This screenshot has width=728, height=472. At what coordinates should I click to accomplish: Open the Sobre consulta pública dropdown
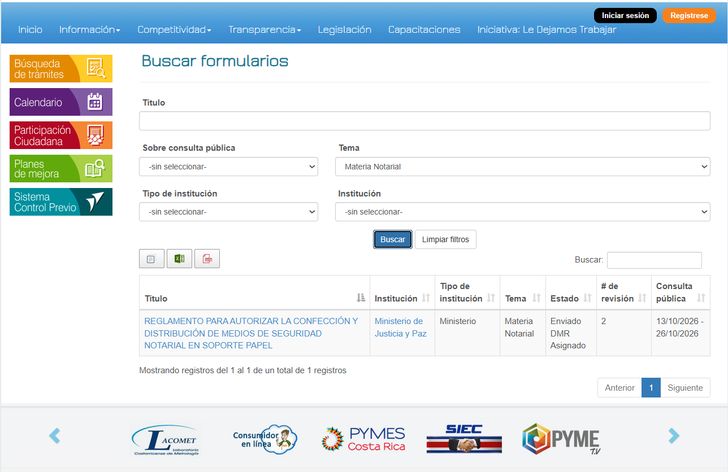228,167
